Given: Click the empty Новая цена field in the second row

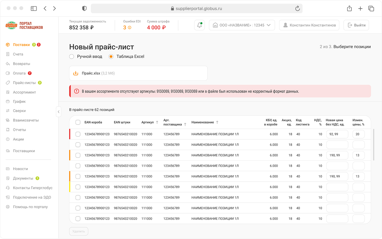Looking at the screenshot, I should (x=337, y=145).
